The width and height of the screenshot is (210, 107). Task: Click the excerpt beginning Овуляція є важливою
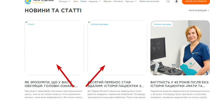pos(54,94)
